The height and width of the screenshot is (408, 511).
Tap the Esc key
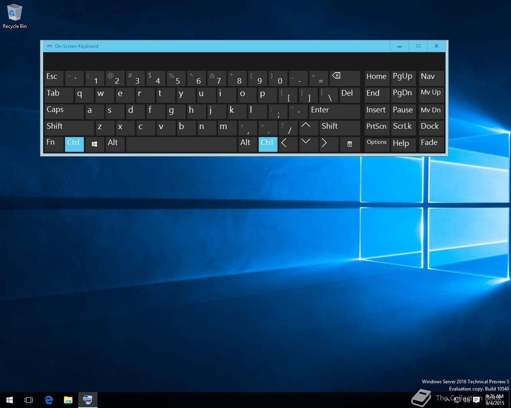[54, 78]
